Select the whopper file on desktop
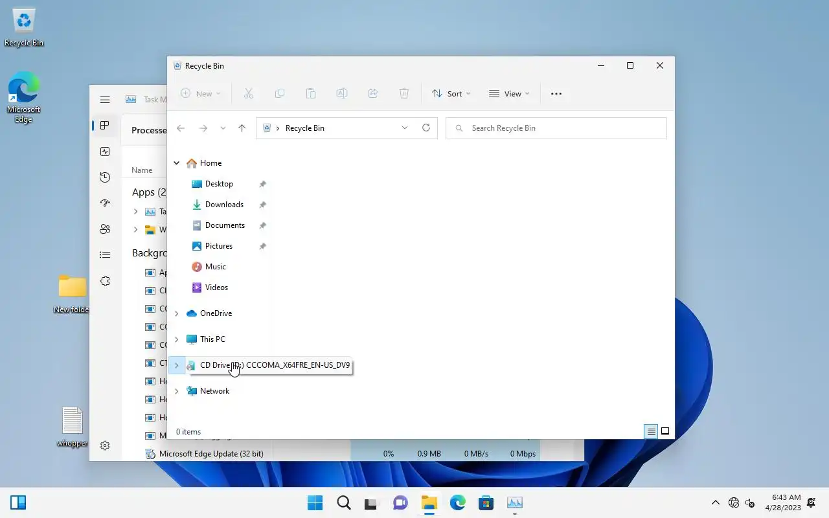This screenshot has height=518, width=829. (72, 427)
